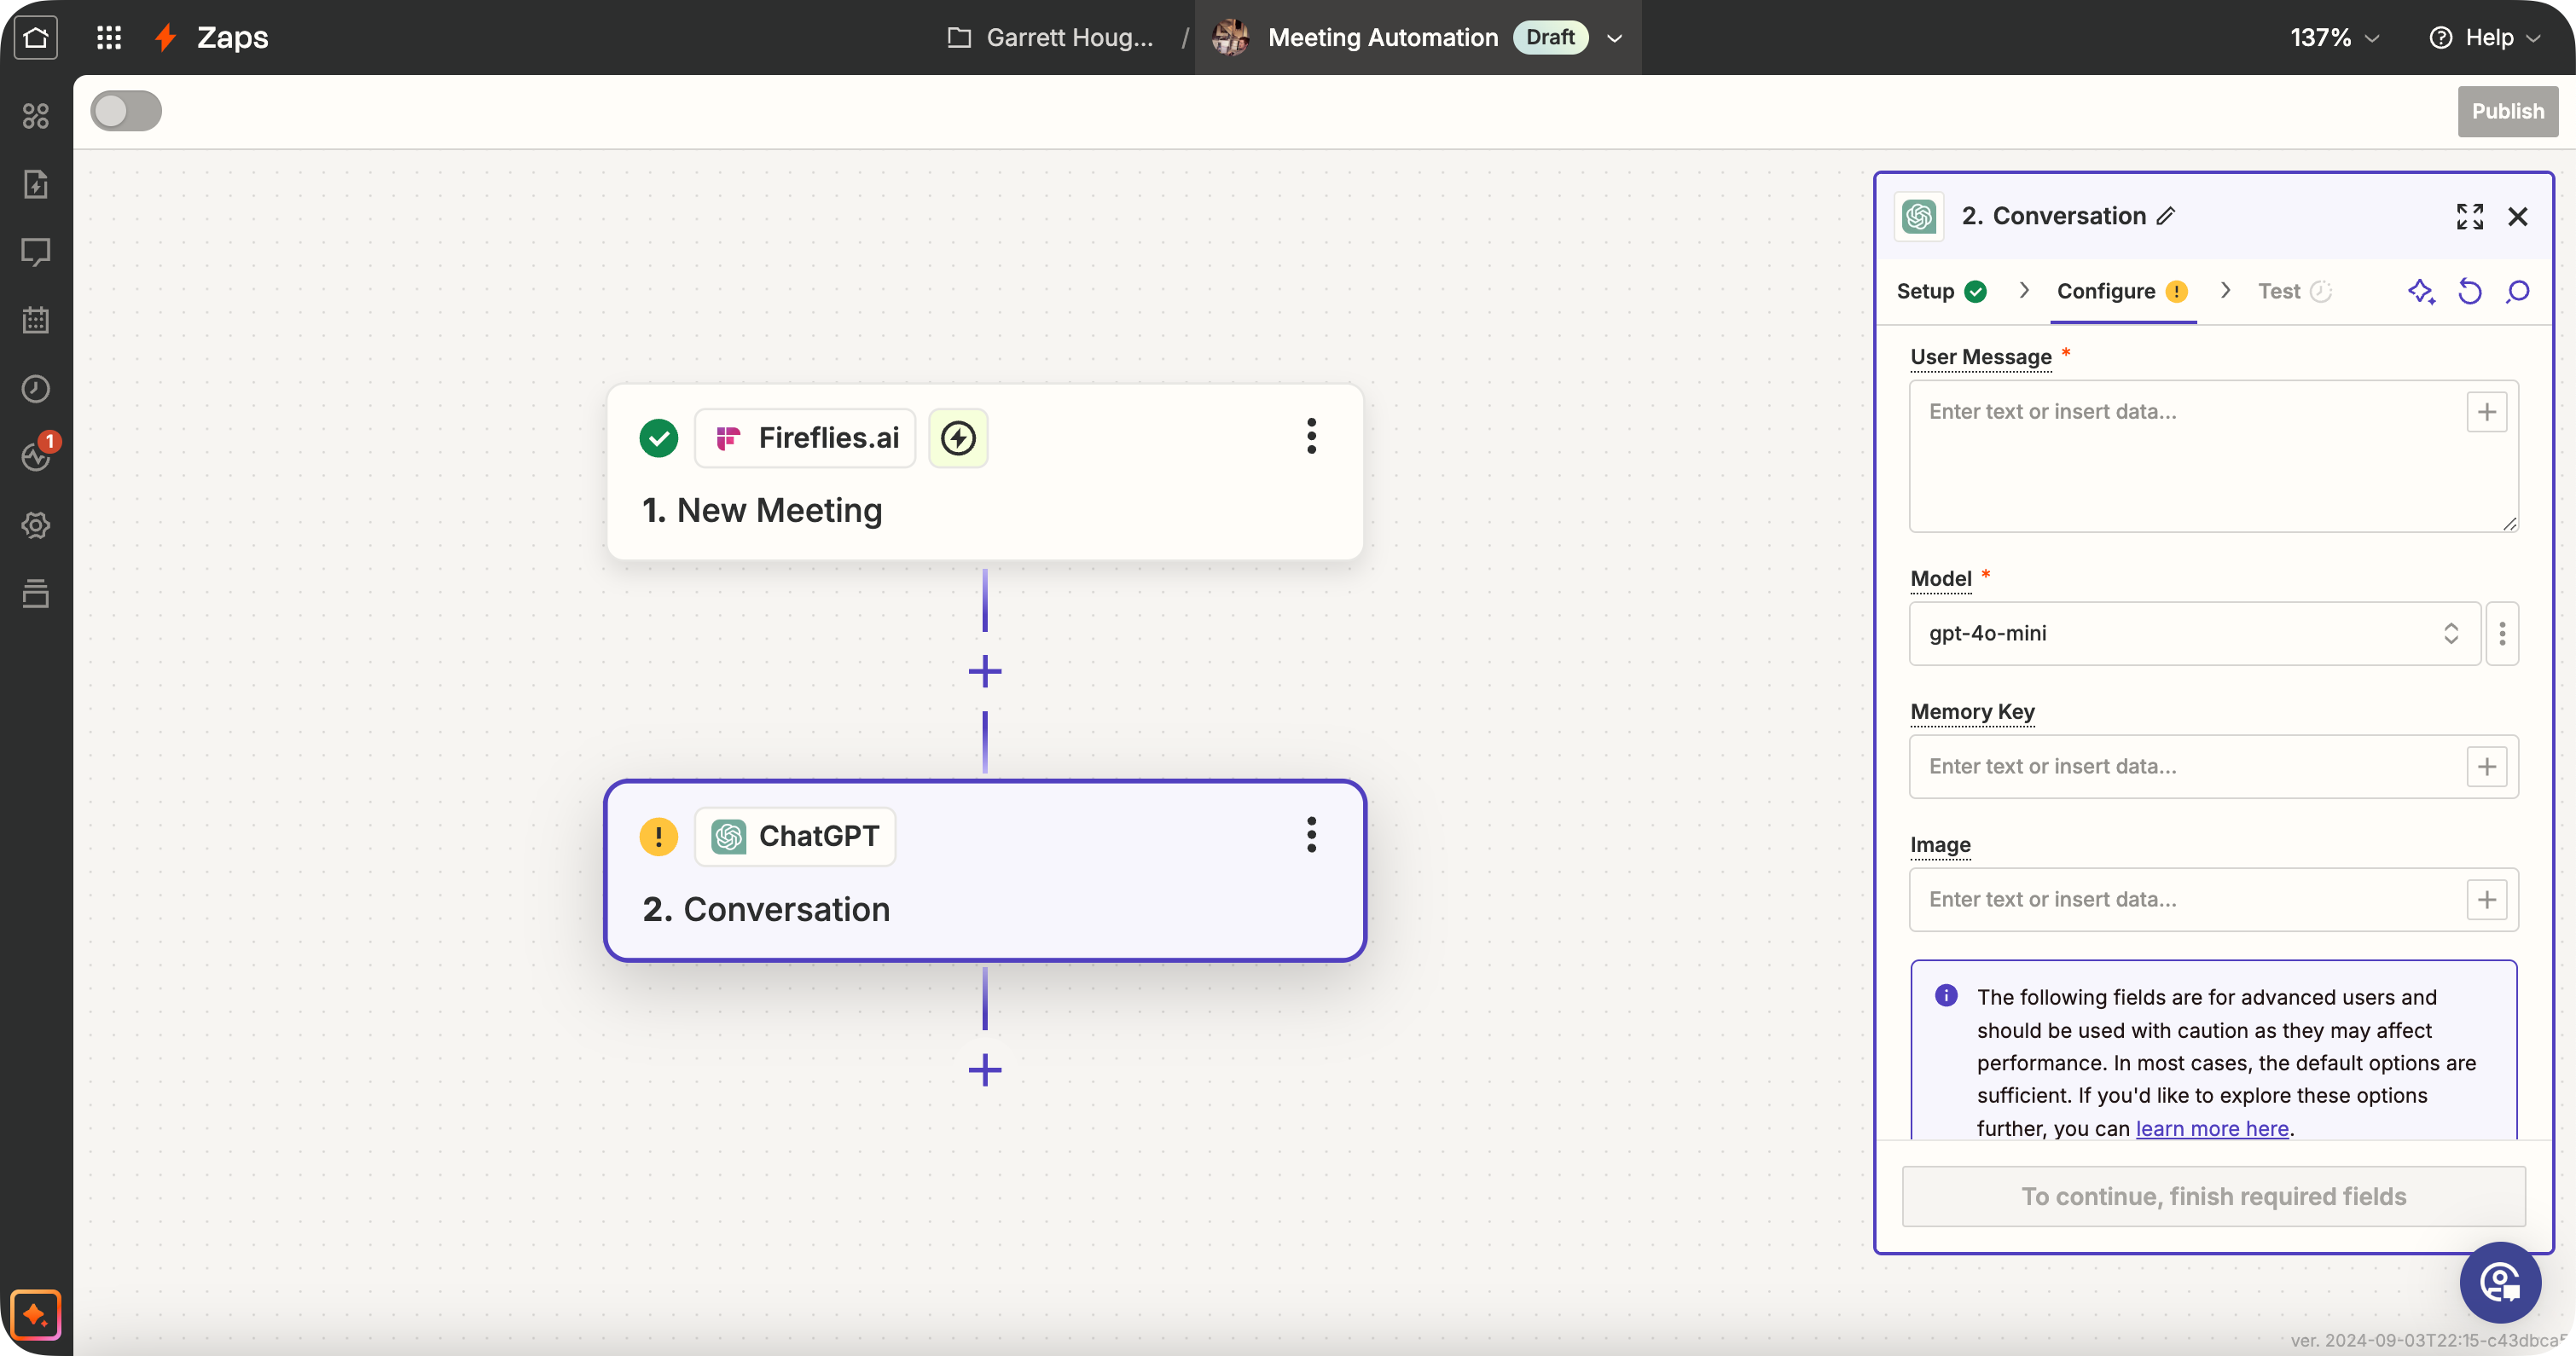Image resolution: width=2576 pixels, height=1356 pixels.
Task: Open the 137% zoom level dropdown
Action: pos(2334,38)
